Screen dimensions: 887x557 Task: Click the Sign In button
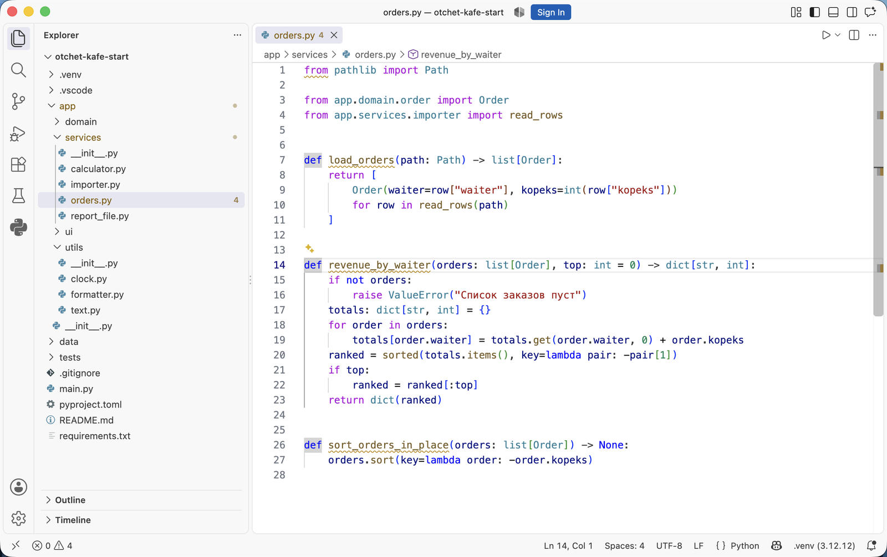[550, 12]
